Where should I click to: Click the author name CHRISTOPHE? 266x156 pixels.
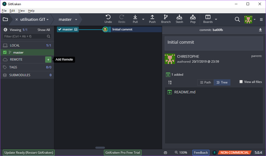pyautogui.click(x=188, y=56)
